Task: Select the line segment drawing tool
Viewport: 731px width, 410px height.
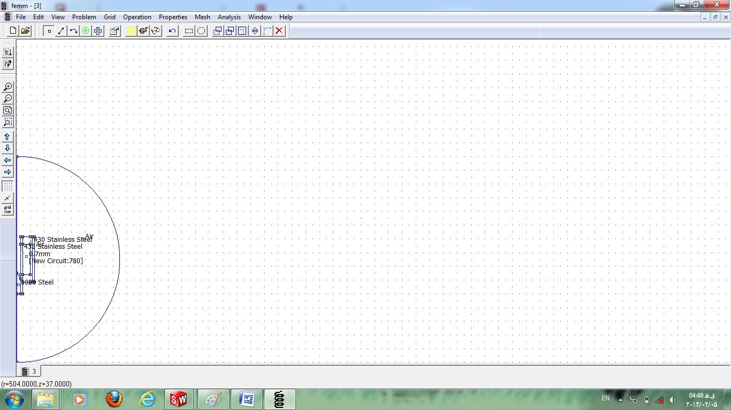Action: pos(61,31)
